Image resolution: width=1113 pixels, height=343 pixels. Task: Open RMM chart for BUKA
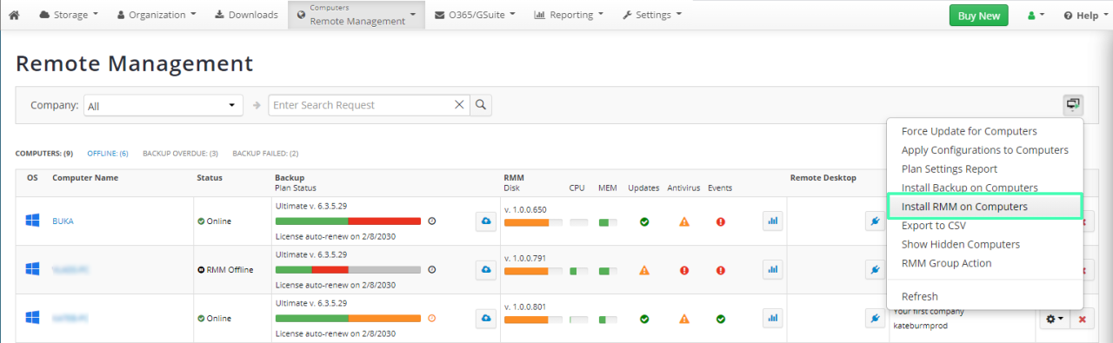click(x=772, y=221)
